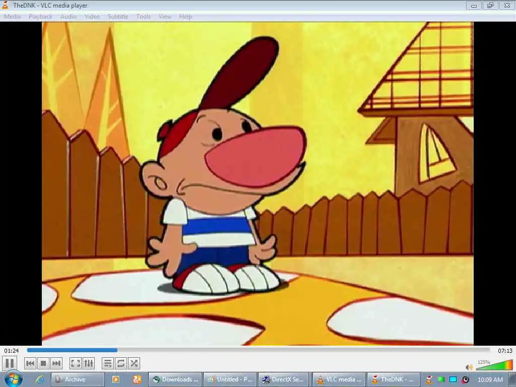Screen dimensions: 516x387
Task: Show extended settings equalizer icon
Action: tap(89, 363)
